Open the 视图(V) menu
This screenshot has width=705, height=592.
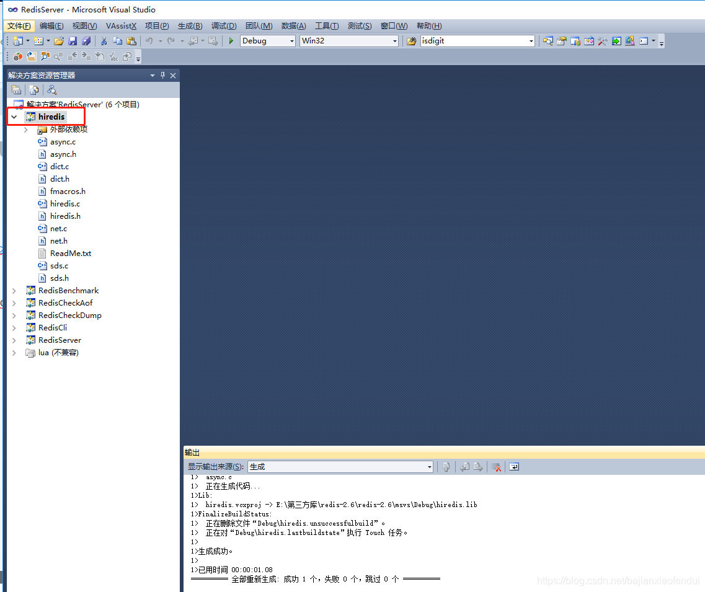[x=84, y=26]
